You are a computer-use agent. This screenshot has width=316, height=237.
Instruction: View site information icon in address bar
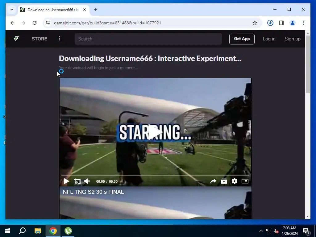click(x=48, y=23)
